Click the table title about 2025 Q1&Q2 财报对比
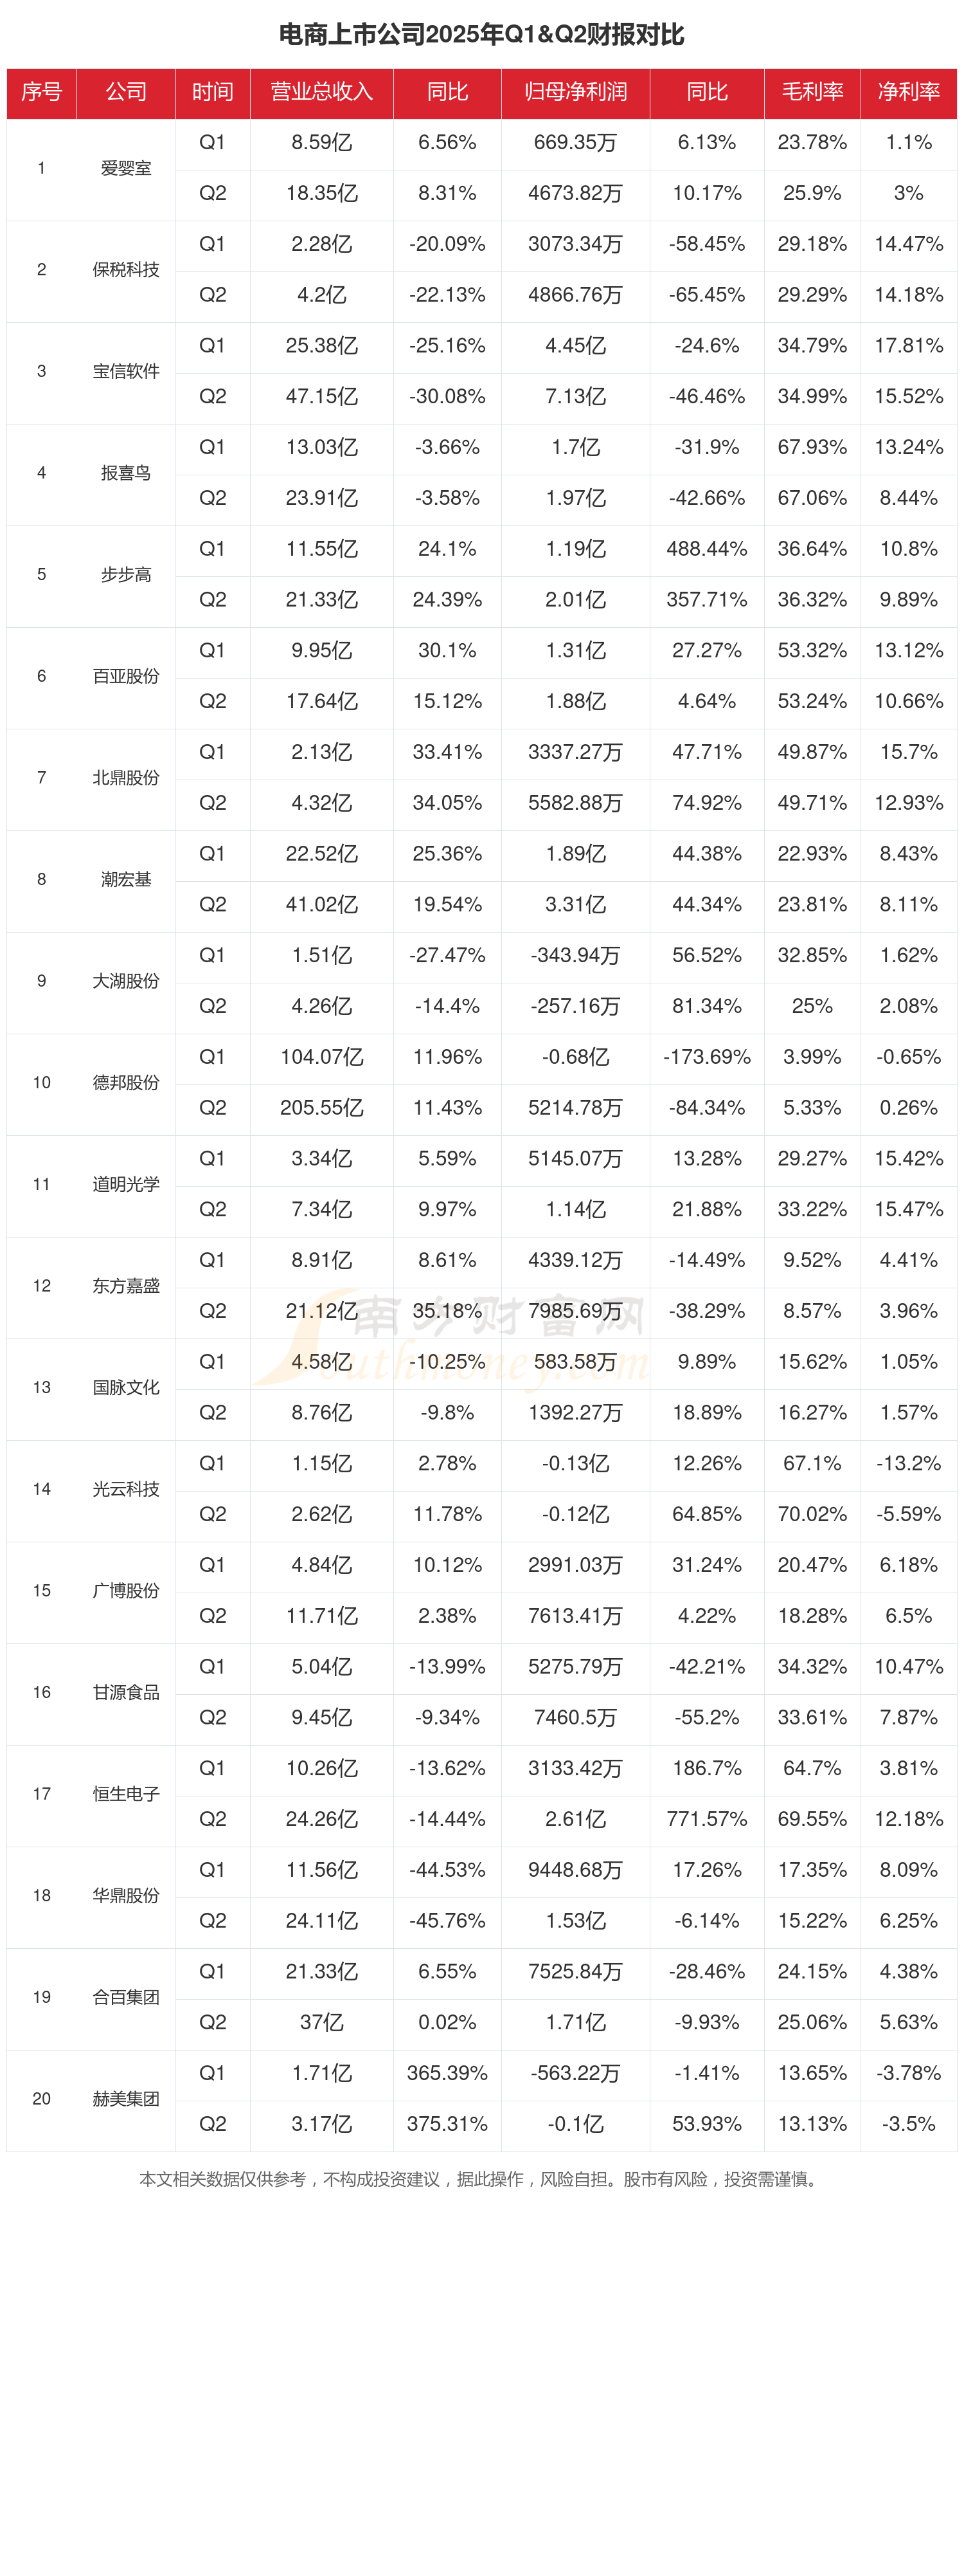Image resolution: width=964 pixels, height=2576 pixels. coord(481,35)
